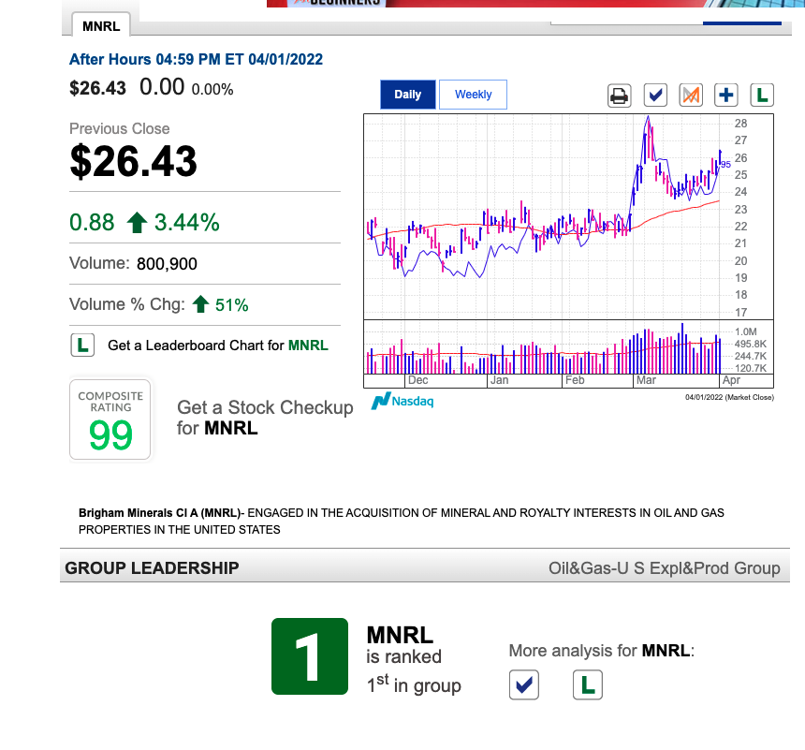805x750 pixels.
Task: Click the Nasdaq logo below the chart
Action: click(x=402, y=401)
